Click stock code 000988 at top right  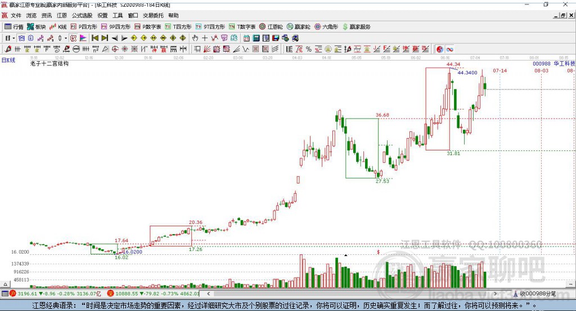click(x=542, y=63)
